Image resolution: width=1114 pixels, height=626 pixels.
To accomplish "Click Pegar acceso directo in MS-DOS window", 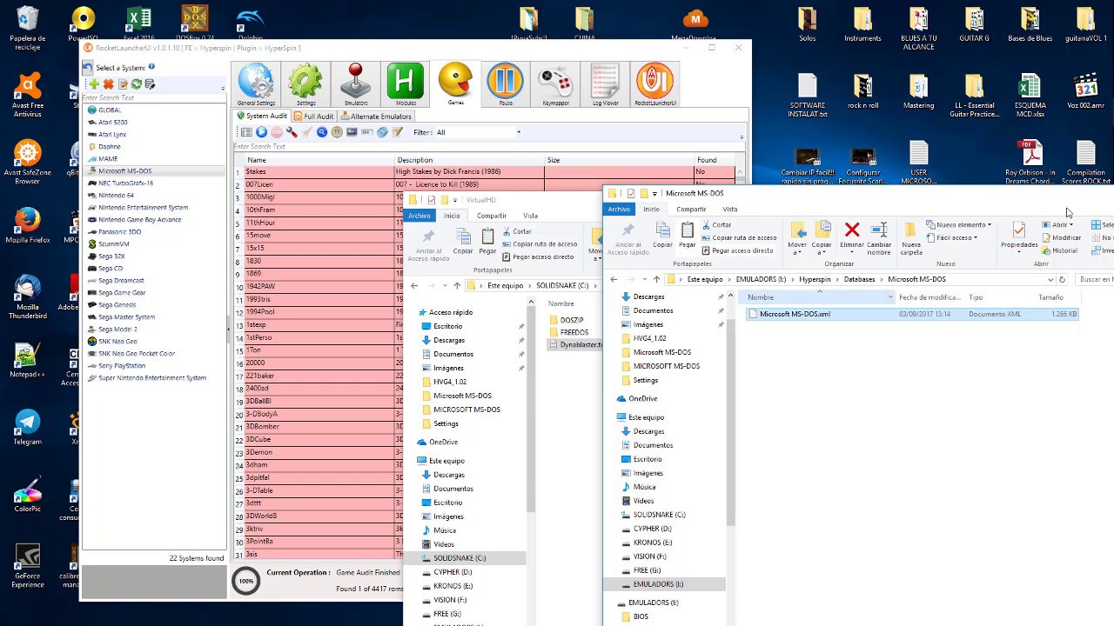I will (x=737, y=250).
